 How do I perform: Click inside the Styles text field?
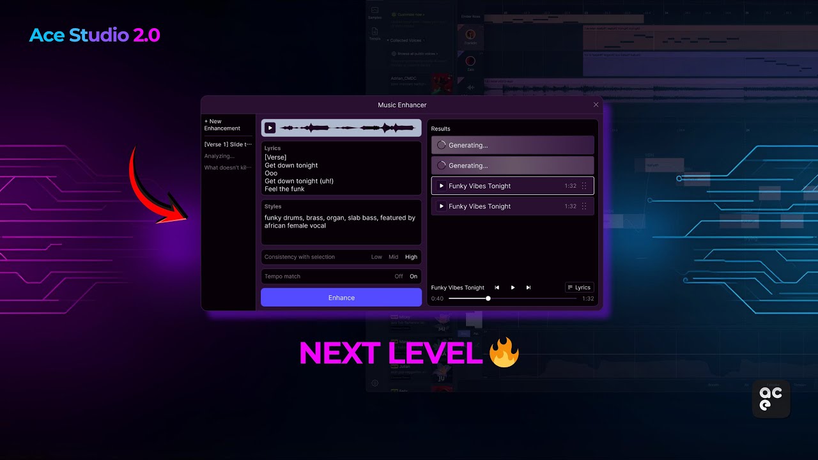[x=341, y=222]
